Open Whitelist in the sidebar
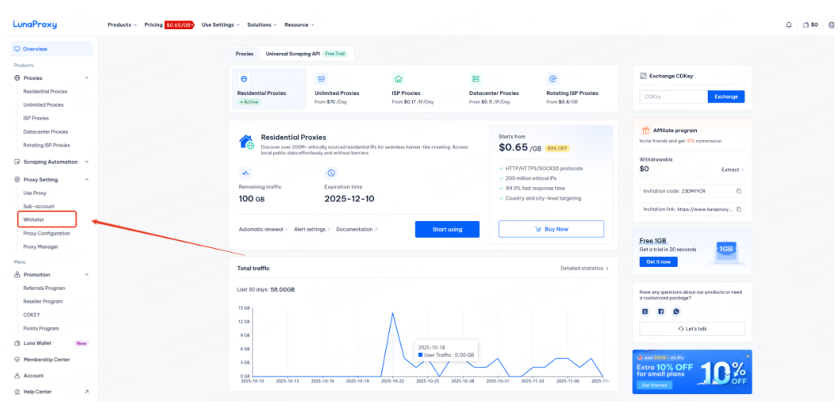 (x=34, y=219)
